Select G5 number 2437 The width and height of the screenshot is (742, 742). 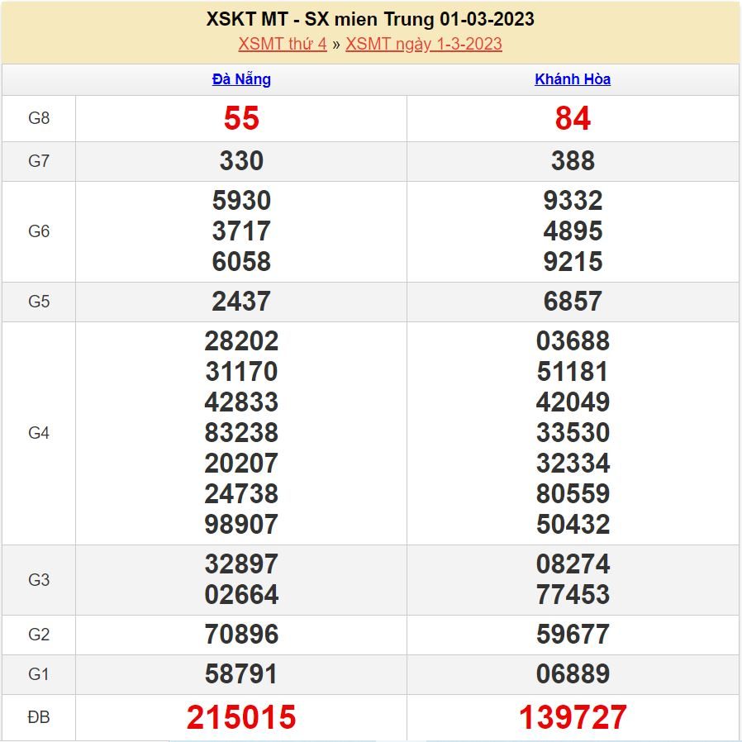click(x=241, y=302)
